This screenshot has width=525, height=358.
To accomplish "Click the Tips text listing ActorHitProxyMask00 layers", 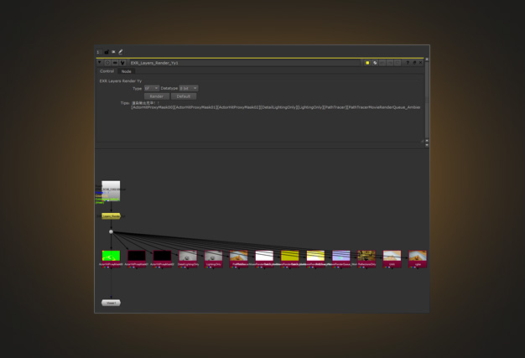I will [x=276, y=107].
